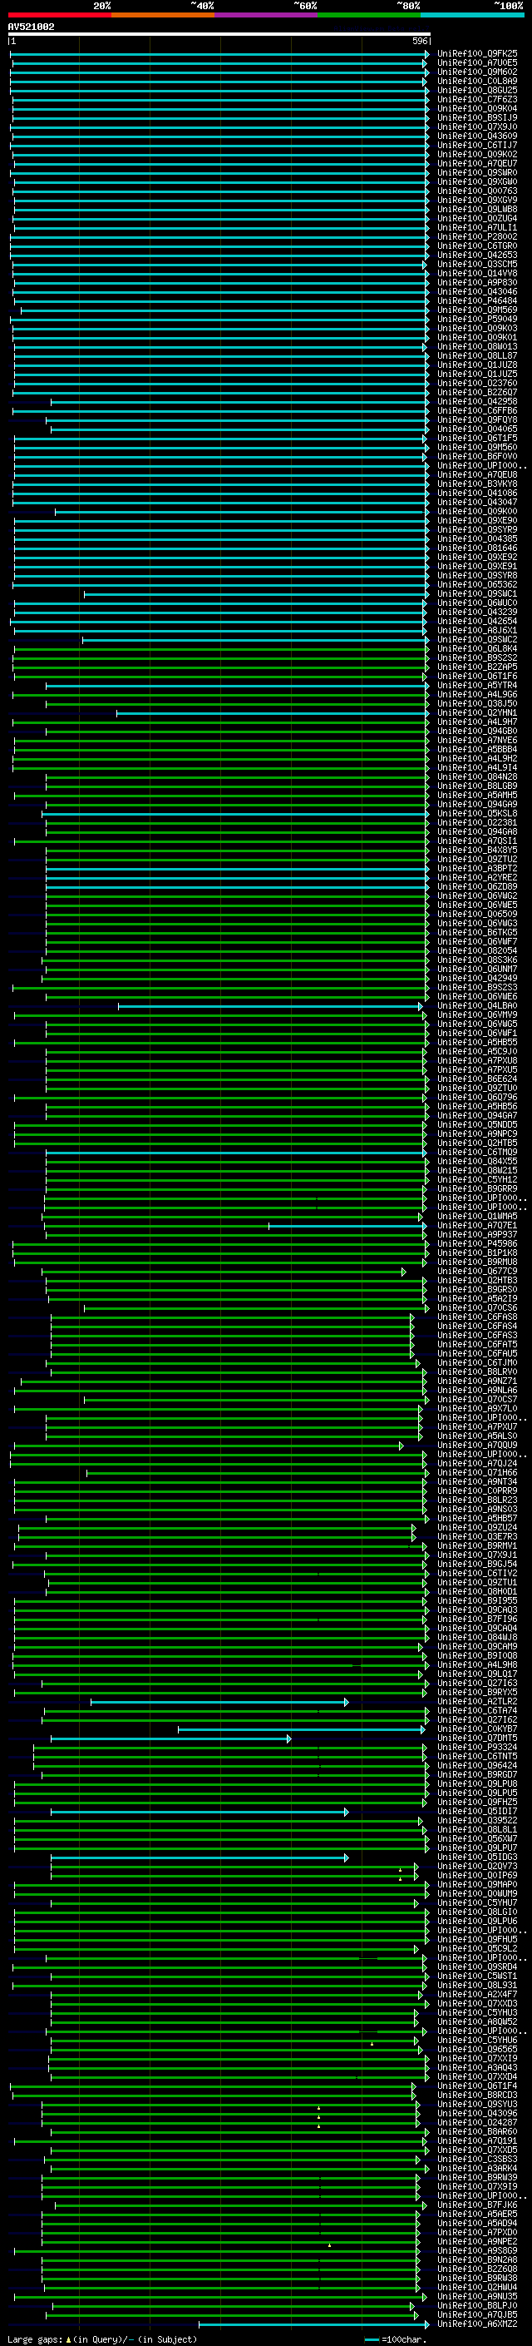
Task: Select hit label UniRef100_Q8W215
Action: pyautogui.click(x=476, y=1170)
